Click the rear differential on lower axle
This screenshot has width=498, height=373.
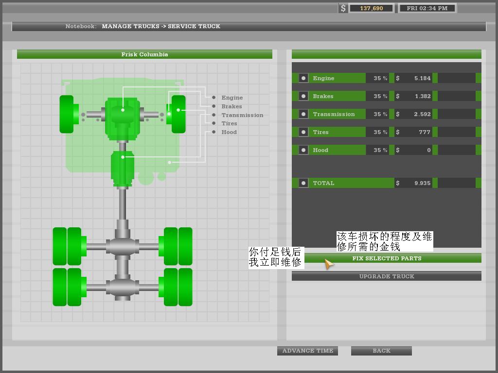tap(123, 287)
